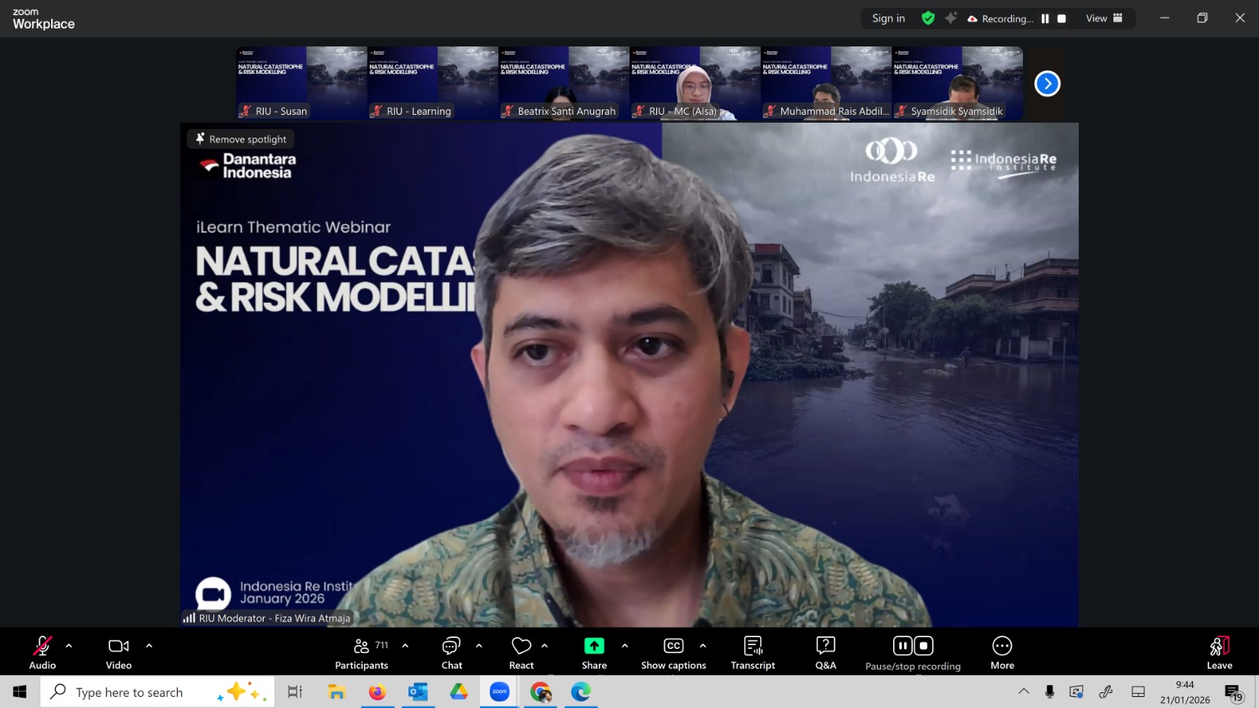Click the green Share screen icon

[x=594, y=646]
